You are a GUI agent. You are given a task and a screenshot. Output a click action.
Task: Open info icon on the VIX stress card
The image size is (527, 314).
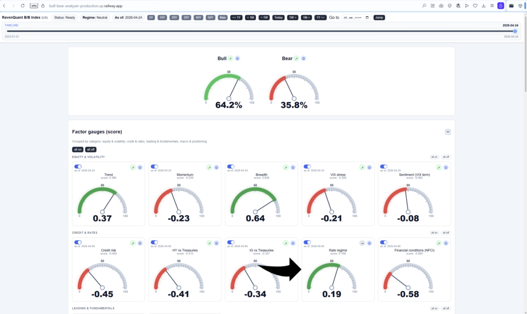click(x=369, y=167)
